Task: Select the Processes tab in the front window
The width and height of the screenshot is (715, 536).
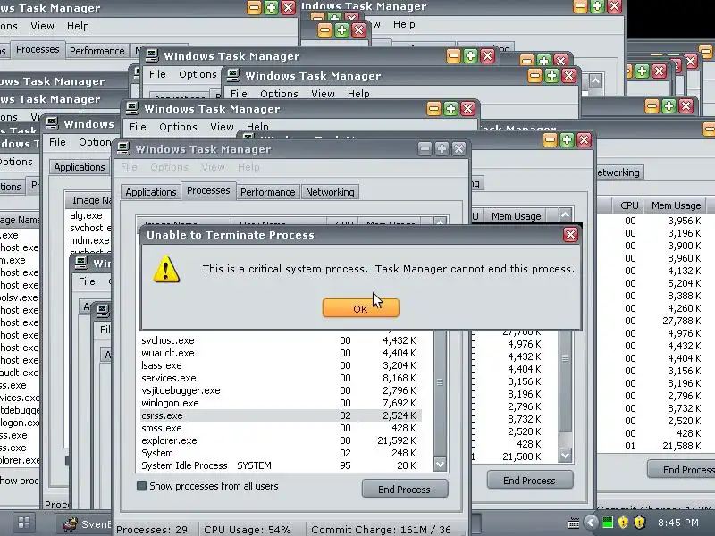Action: [x=208, y=190]
